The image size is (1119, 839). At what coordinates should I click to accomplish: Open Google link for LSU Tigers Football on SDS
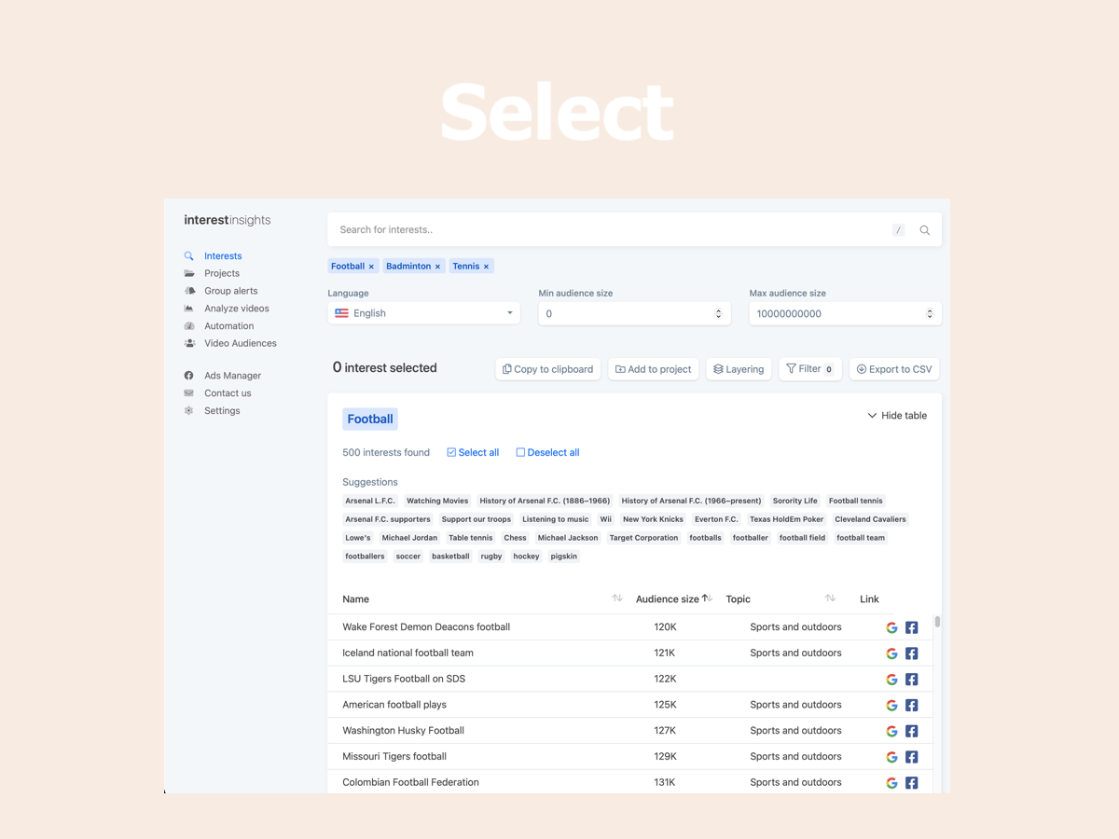point(891,680)
